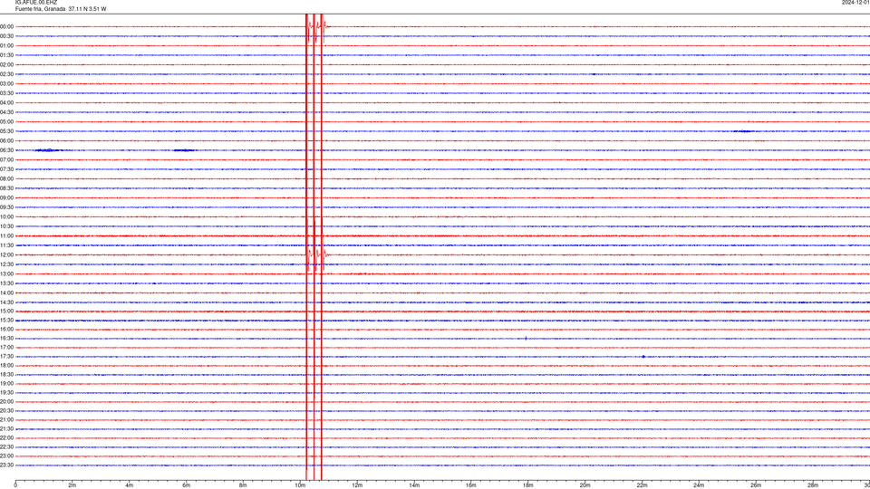Select the 02:00 time label

(x=6, y=65)
